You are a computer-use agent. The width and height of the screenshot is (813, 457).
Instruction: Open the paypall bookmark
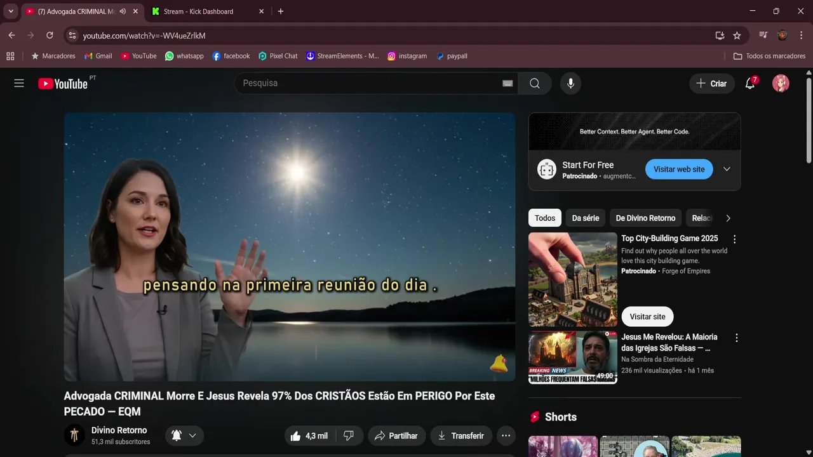pos(452,56)
